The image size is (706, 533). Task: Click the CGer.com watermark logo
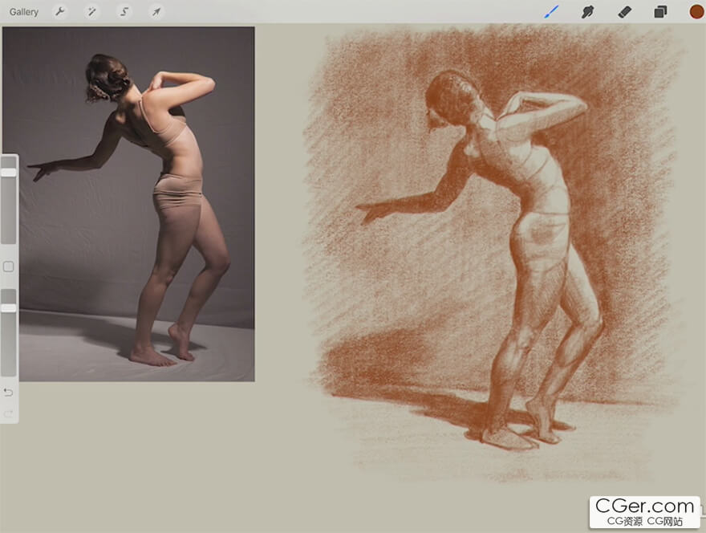click(x=644, y=511)
